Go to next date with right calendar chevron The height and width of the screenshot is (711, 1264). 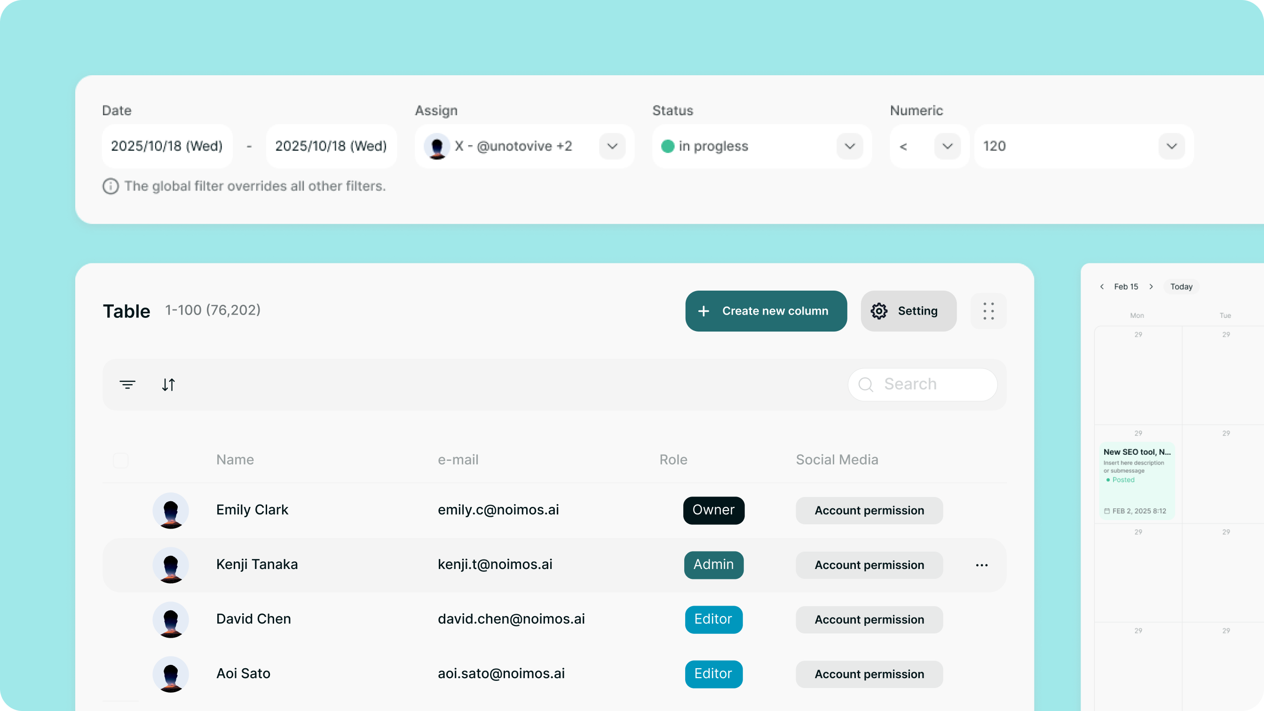point(1151,286)
